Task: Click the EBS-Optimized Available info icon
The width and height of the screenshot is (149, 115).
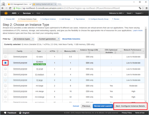Action: (115, 53)
